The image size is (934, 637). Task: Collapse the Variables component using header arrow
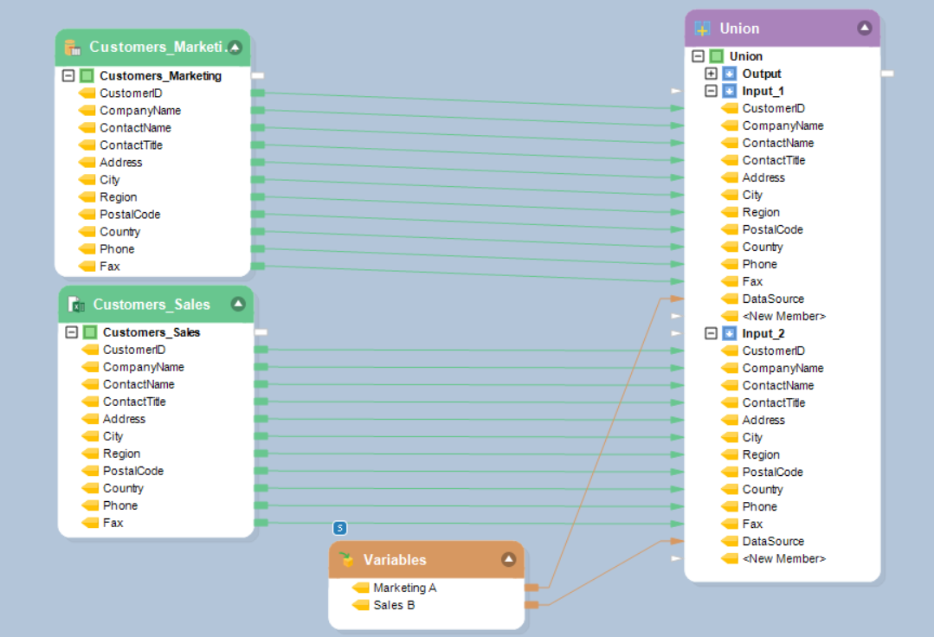(x=508, y=560)
